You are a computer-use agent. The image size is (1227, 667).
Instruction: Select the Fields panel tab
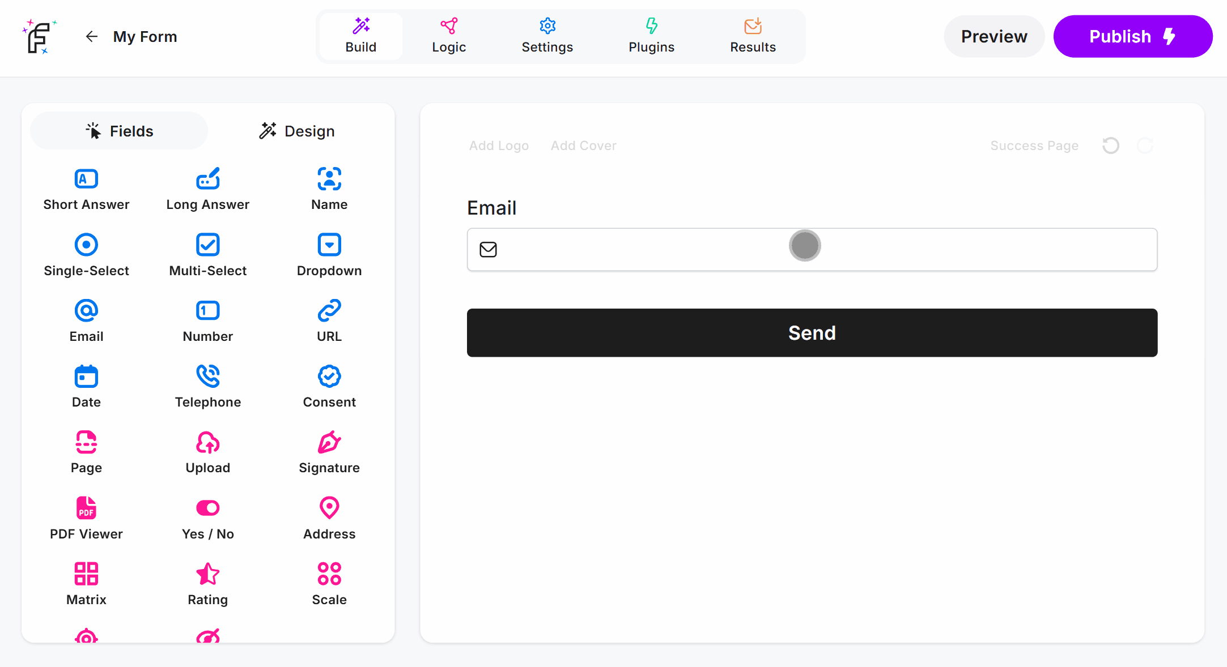(119, 131)
